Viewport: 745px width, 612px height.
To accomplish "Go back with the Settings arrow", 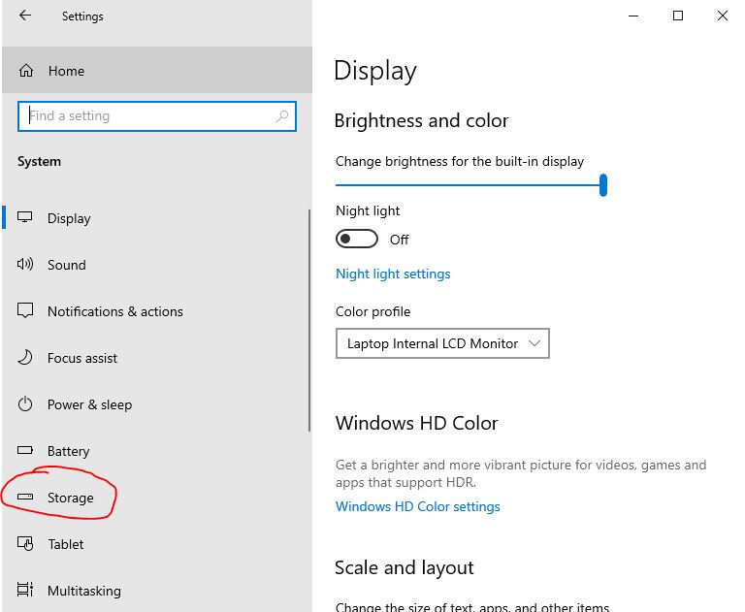I will [24, 16].
